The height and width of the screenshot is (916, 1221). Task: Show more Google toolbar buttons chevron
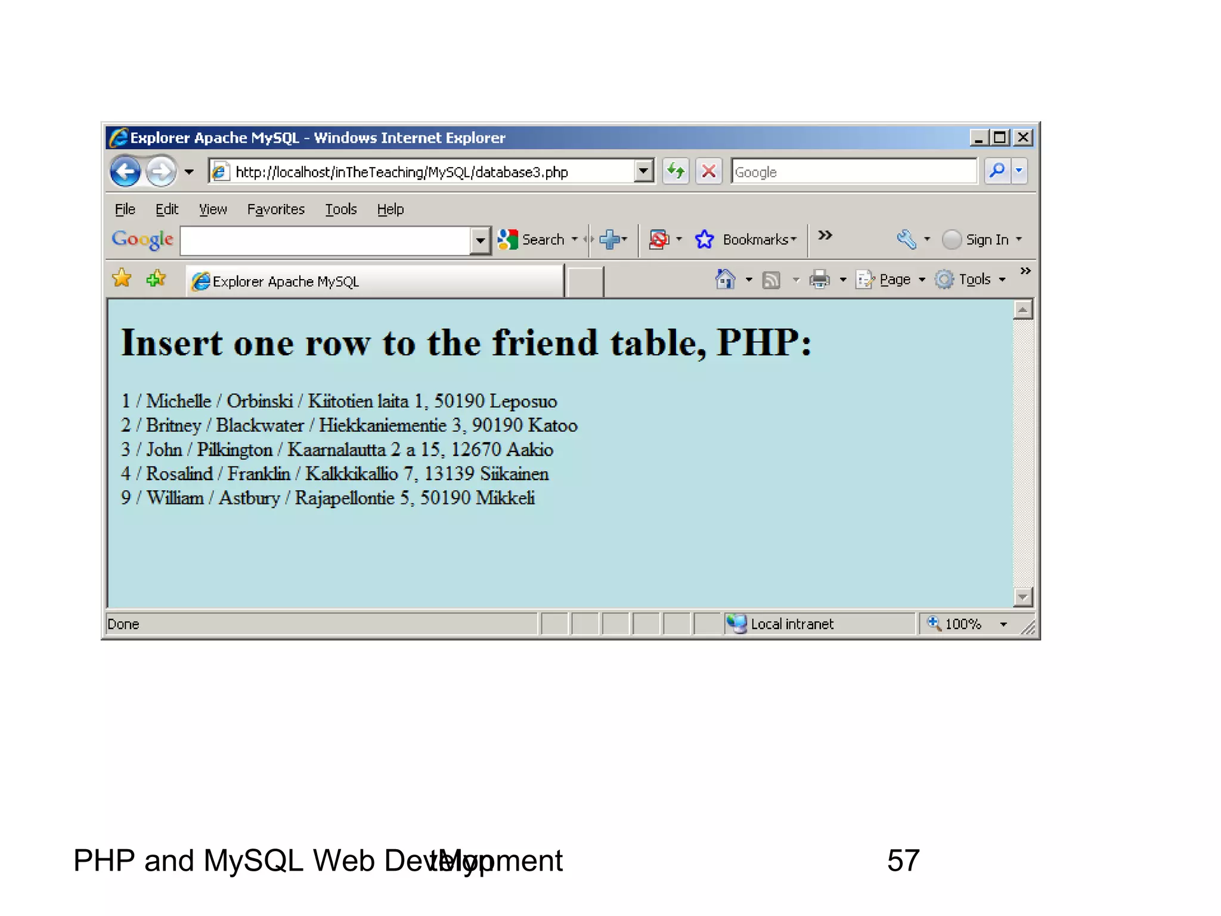click(825, 236)
